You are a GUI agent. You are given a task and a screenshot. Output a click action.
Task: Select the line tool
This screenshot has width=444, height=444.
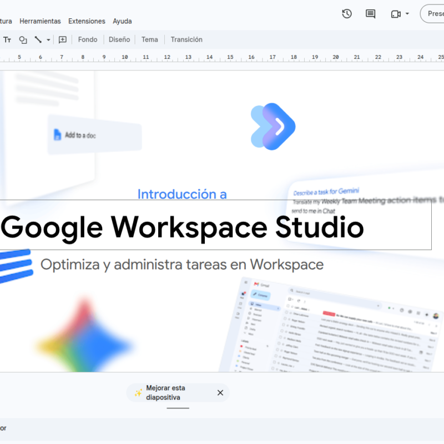(38, 39)
